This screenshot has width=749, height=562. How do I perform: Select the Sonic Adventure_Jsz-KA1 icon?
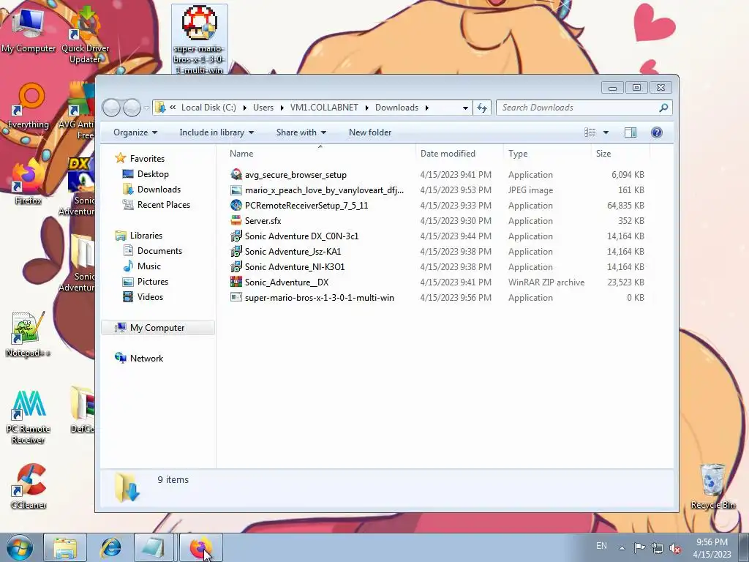pos(236,251)
